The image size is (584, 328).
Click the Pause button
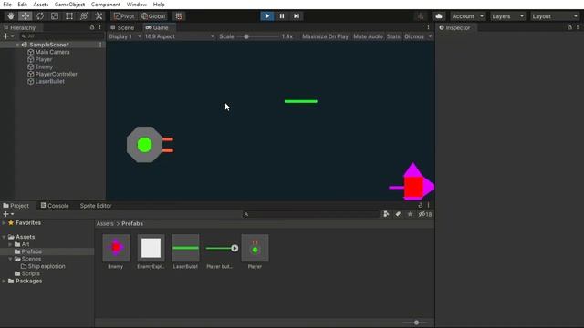point(282,16)
